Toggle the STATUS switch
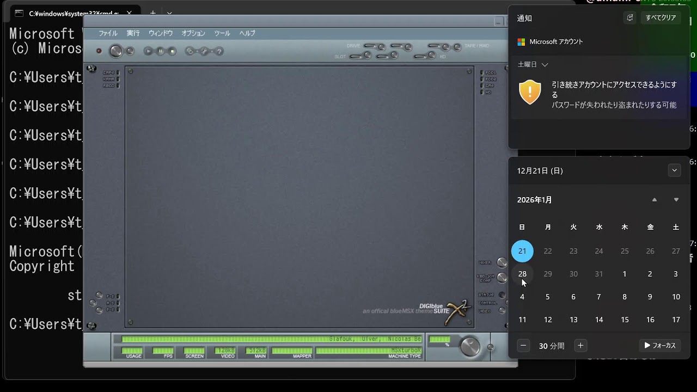 [502, 295]
